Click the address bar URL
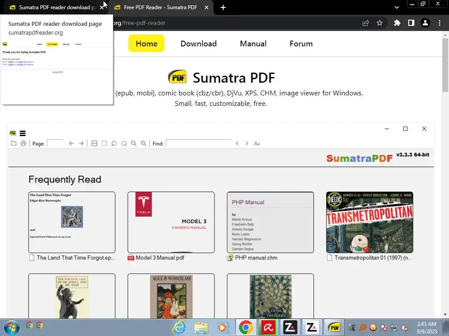The width and height of the screenshot is (449, 336). [139, 23]
